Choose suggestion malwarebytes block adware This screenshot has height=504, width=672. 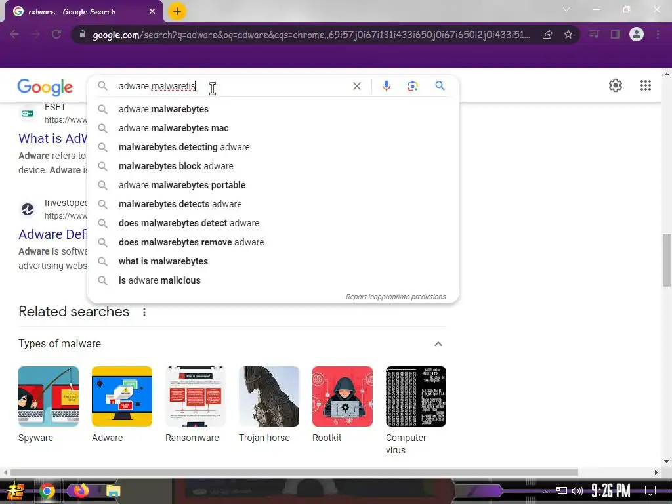click(273, 166)
